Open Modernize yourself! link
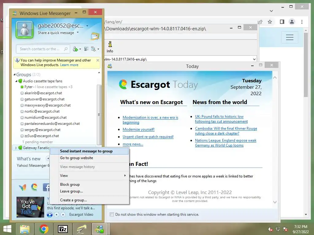Viewport: 314px width, 235px height. (138, 129)
